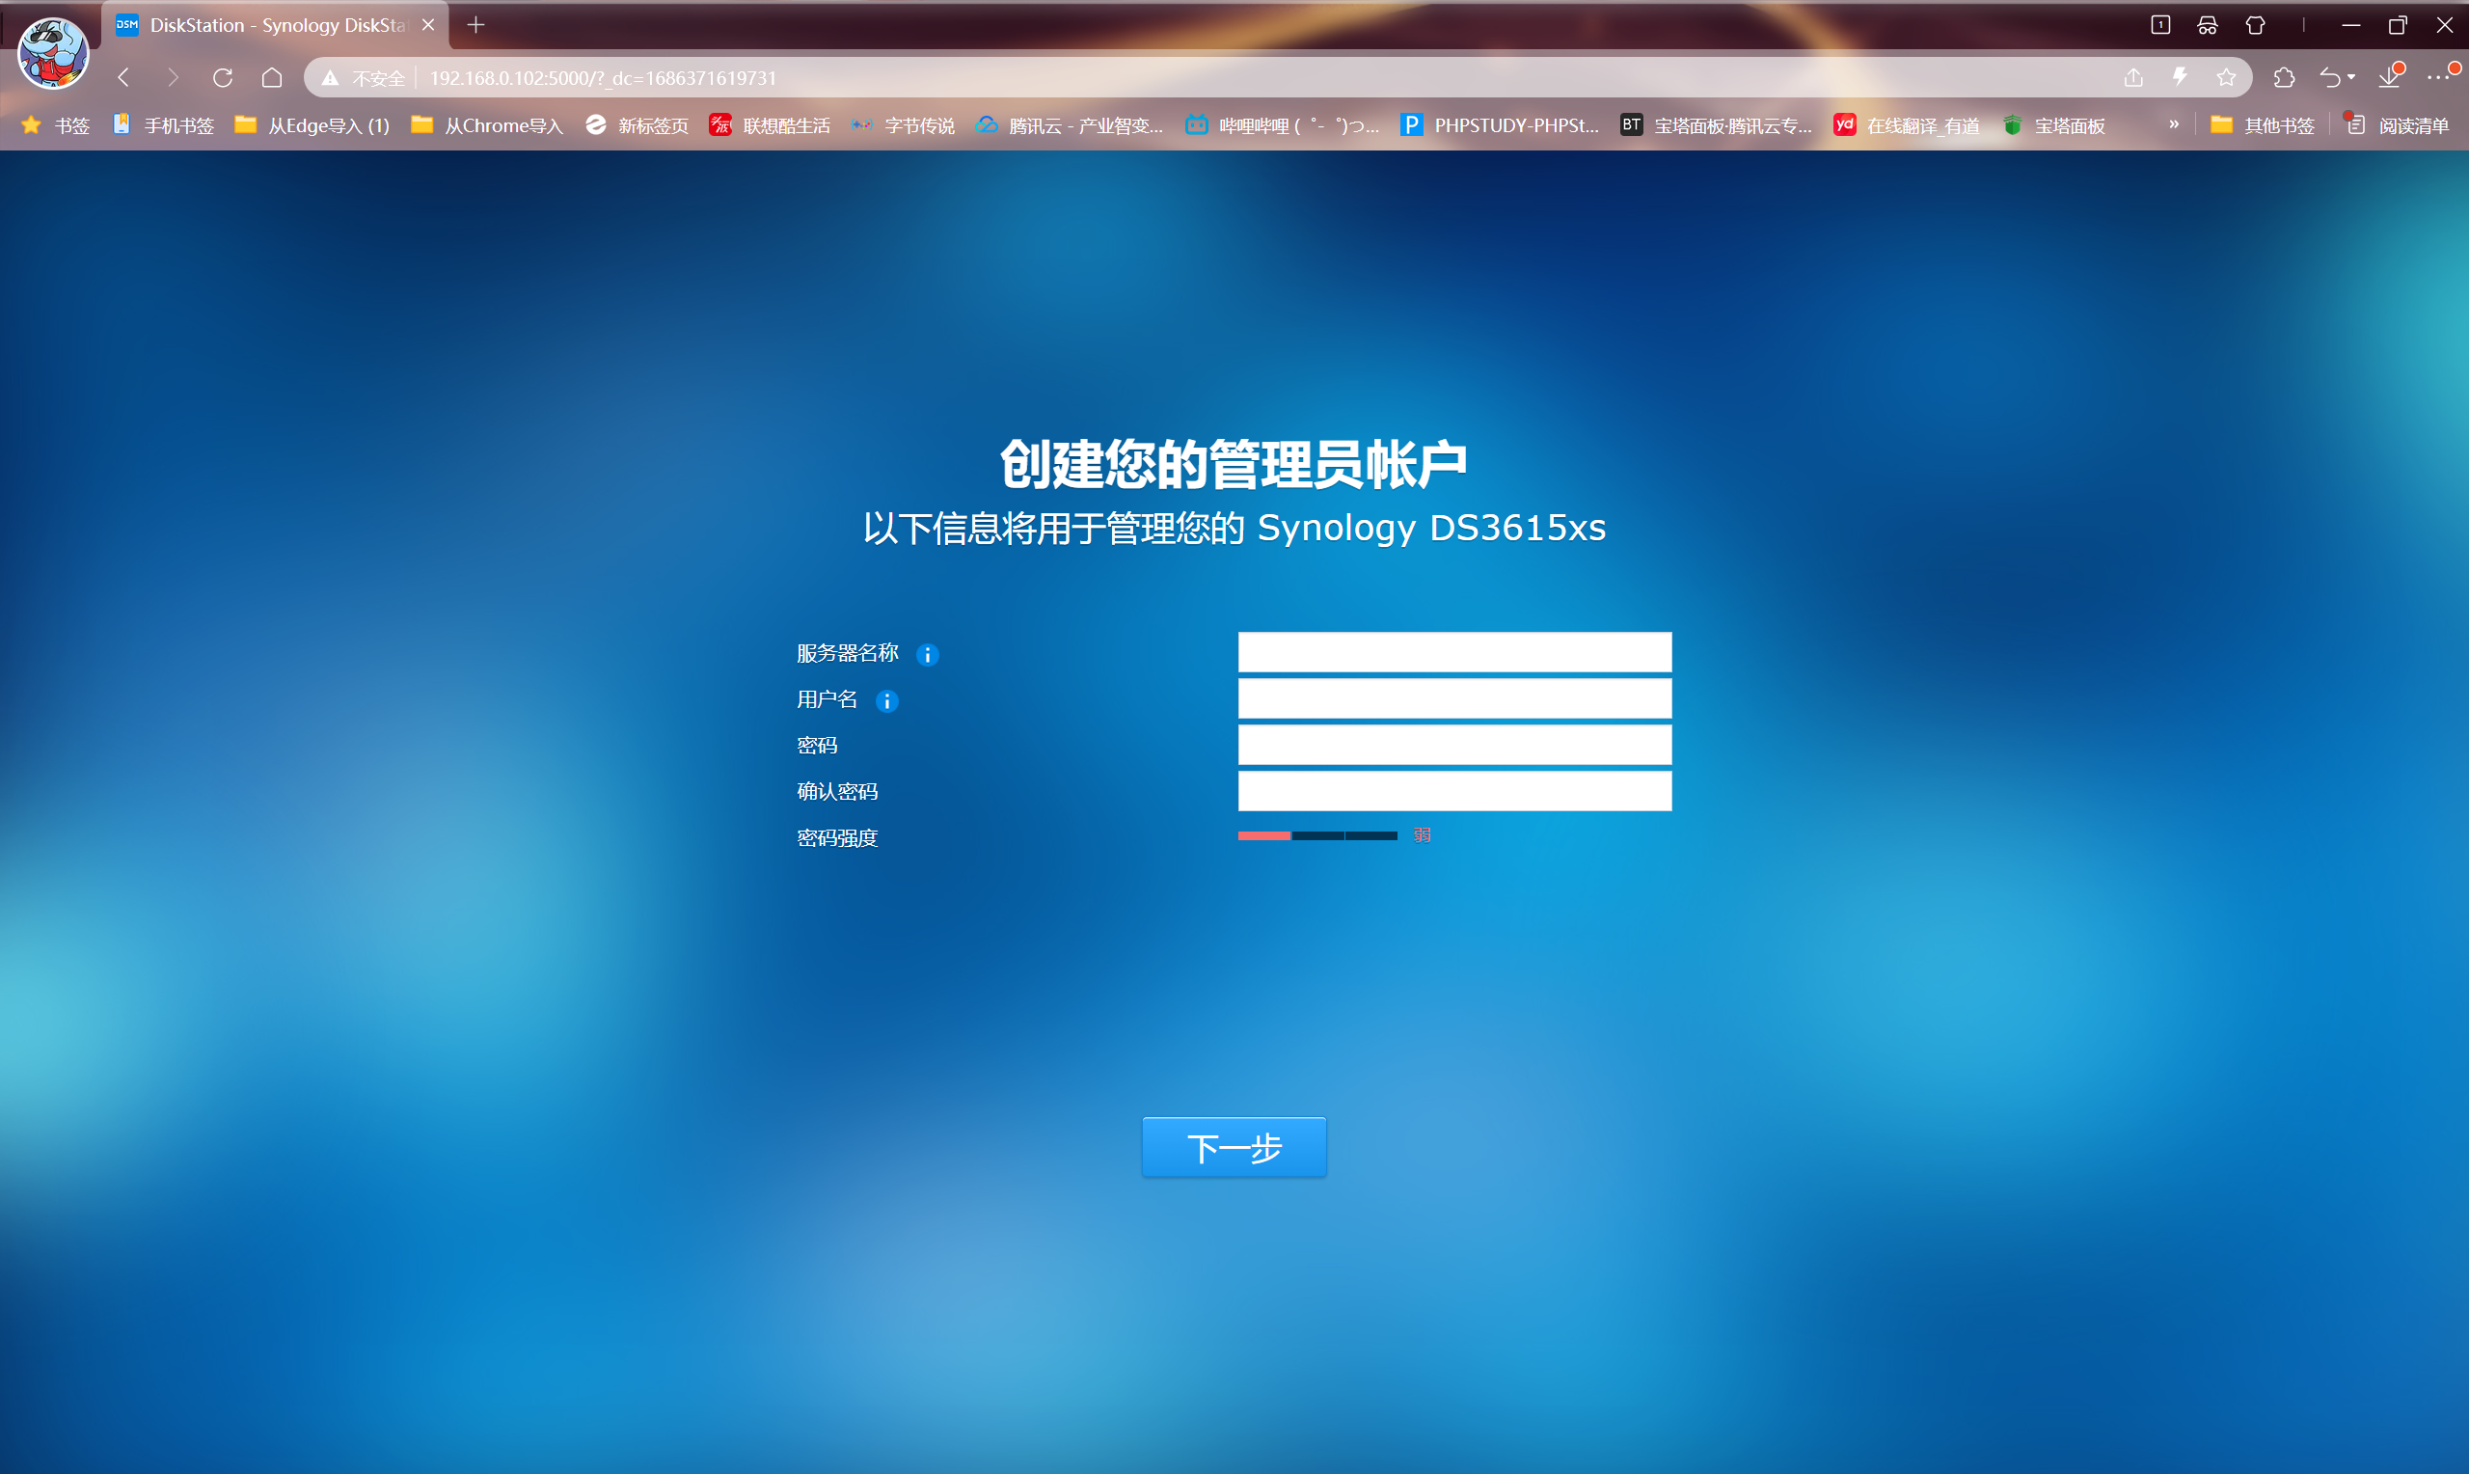Click the browser forward arrow
Screen dimensions: 2469x1474
pos(173,77)
